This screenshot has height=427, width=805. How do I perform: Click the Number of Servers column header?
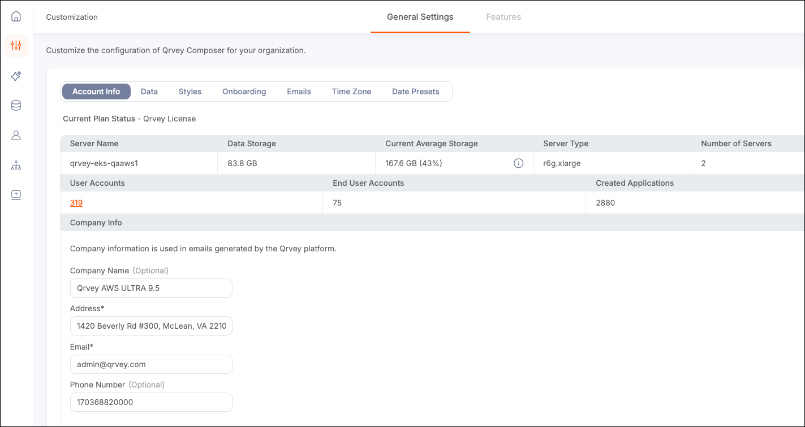736,143
